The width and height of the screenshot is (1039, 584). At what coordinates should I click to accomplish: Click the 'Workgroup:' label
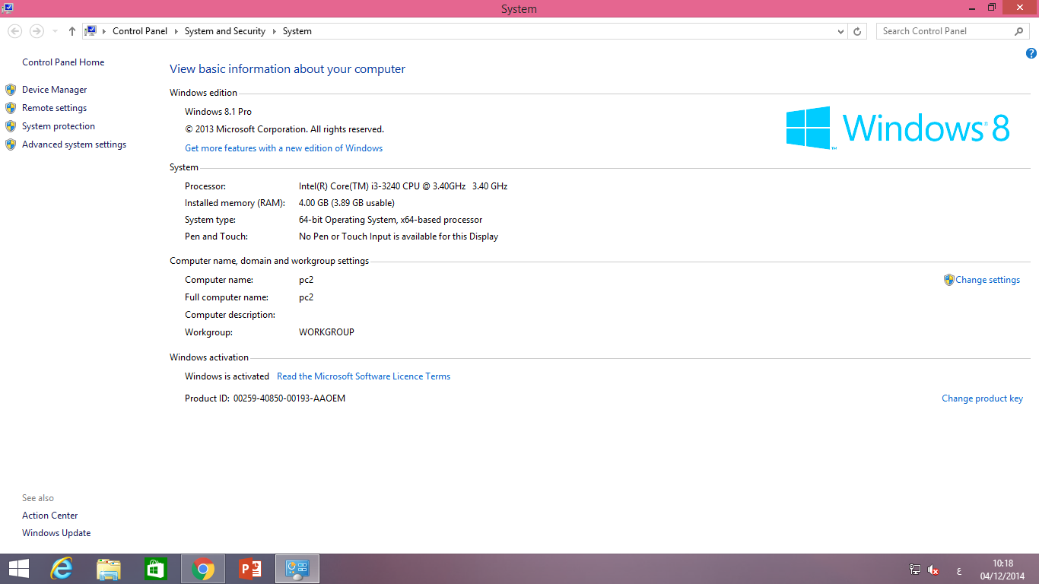tap(208, 332)
